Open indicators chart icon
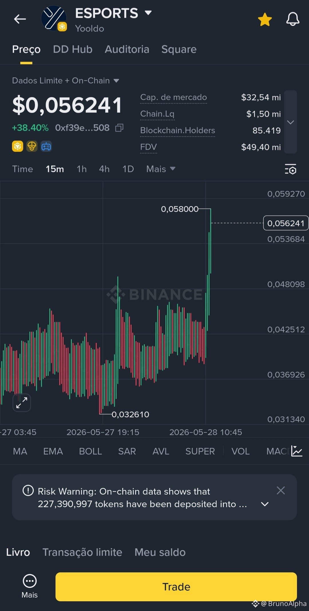 297,451
